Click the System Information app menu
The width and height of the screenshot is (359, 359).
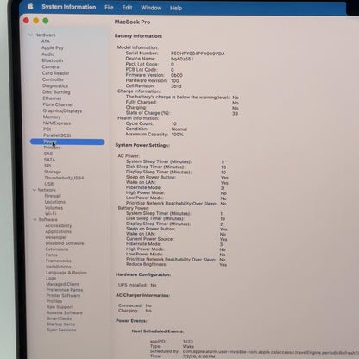point(69,7)
